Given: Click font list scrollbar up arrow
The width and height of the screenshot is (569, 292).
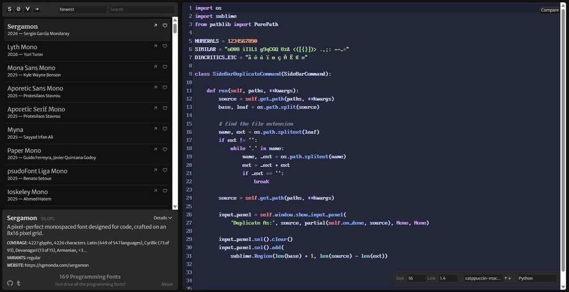Looking at the screenshot, I should tap(175, 20).
